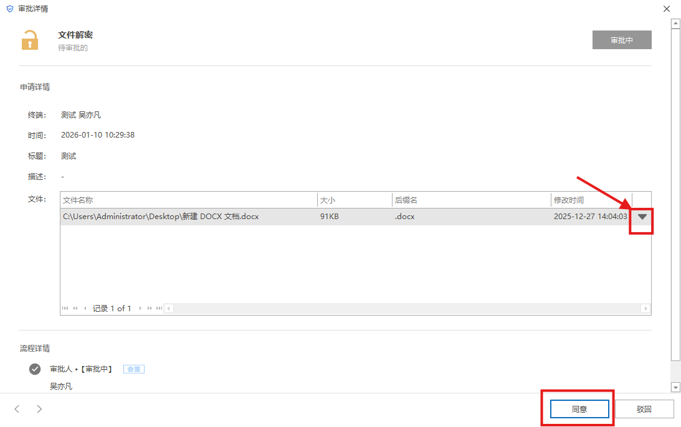
Task: Click 驳回 to reject the request
Action: 644,409
